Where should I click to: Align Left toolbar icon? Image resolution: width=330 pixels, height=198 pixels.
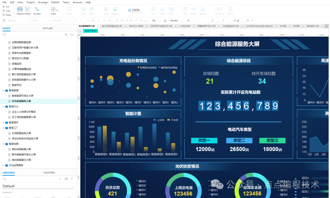(x=154, y=9)
